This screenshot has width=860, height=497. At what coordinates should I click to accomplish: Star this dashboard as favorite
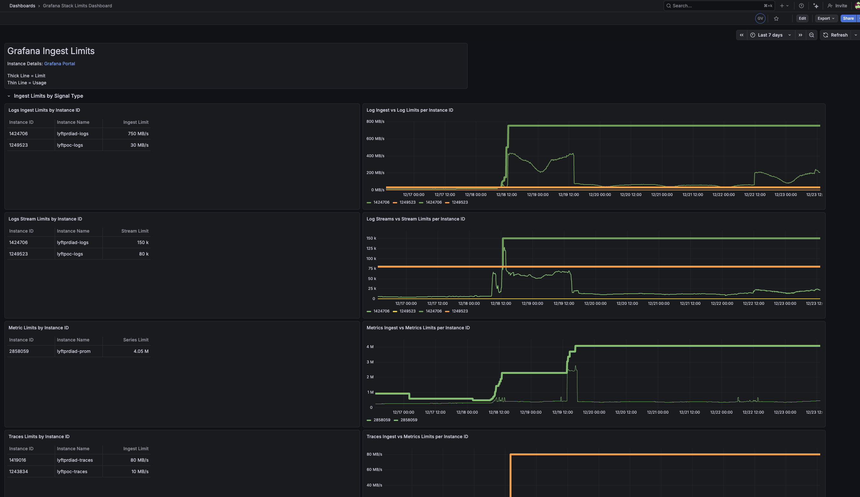coord(776,18)
